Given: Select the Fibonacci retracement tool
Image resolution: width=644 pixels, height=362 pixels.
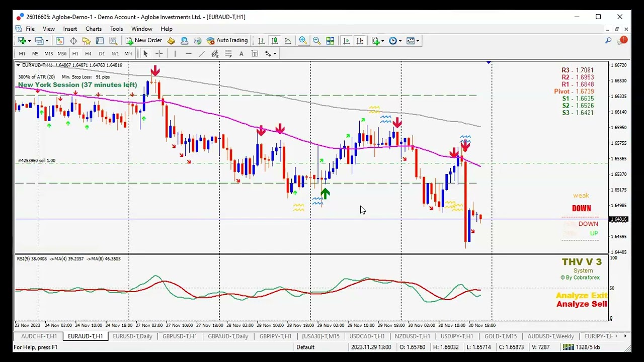Looking at the screenshot, I should tap(228, 54).
